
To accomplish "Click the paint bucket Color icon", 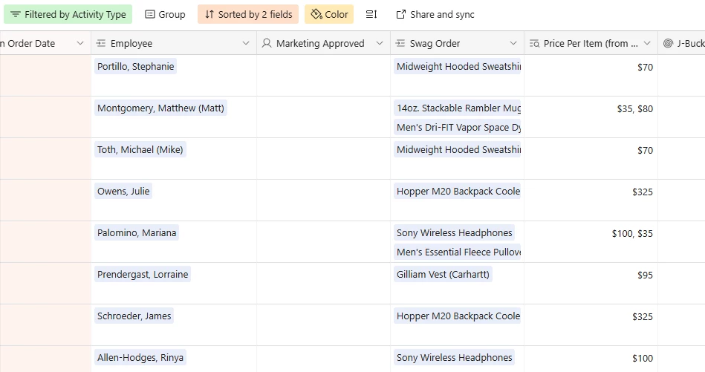I will click(x=316, y=14).
